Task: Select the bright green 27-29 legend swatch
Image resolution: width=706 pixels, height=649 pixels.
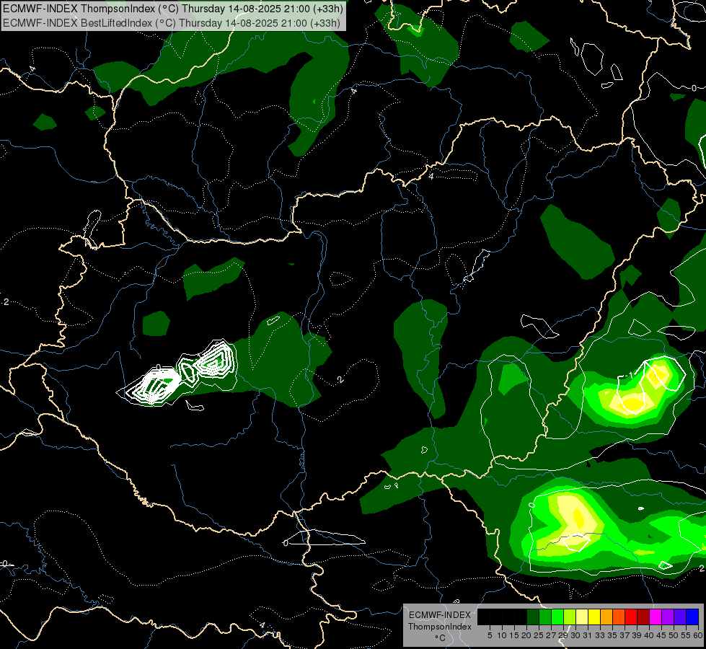Action: point(557,617)
